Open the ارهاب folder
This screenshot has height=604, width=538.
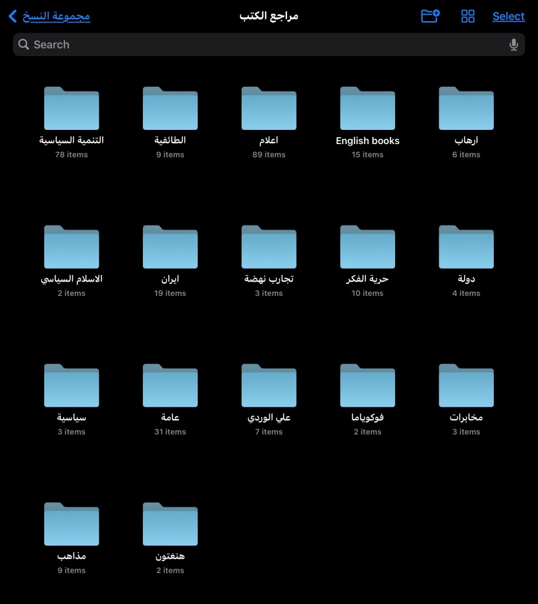pos(466,109)
